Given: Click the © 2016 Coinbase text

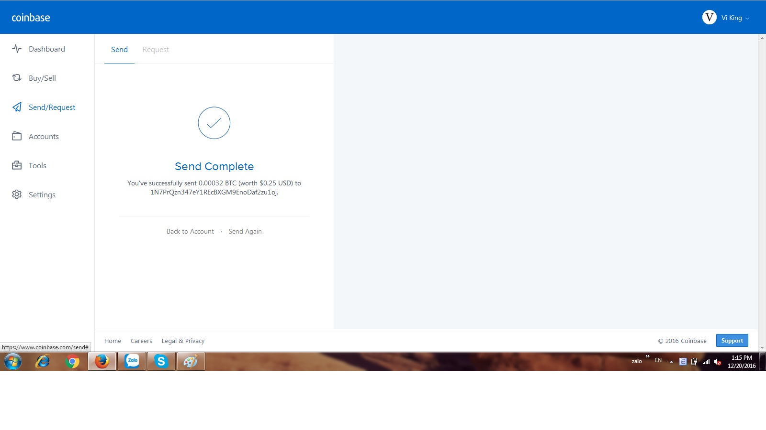Looking at the screenshot, I should point(682,341).
